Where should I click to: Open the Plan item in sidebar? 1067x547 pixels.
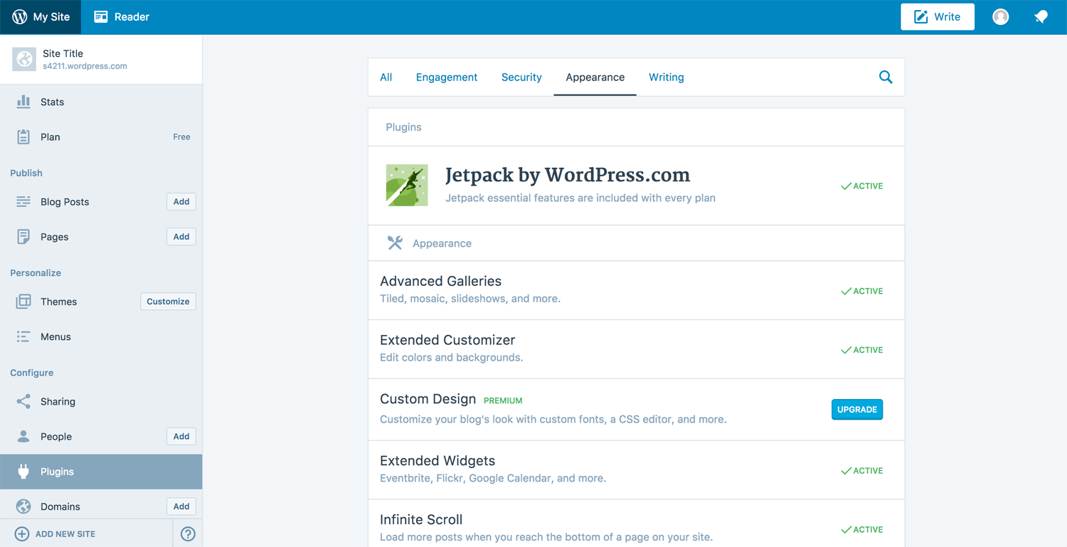point(51,137)
